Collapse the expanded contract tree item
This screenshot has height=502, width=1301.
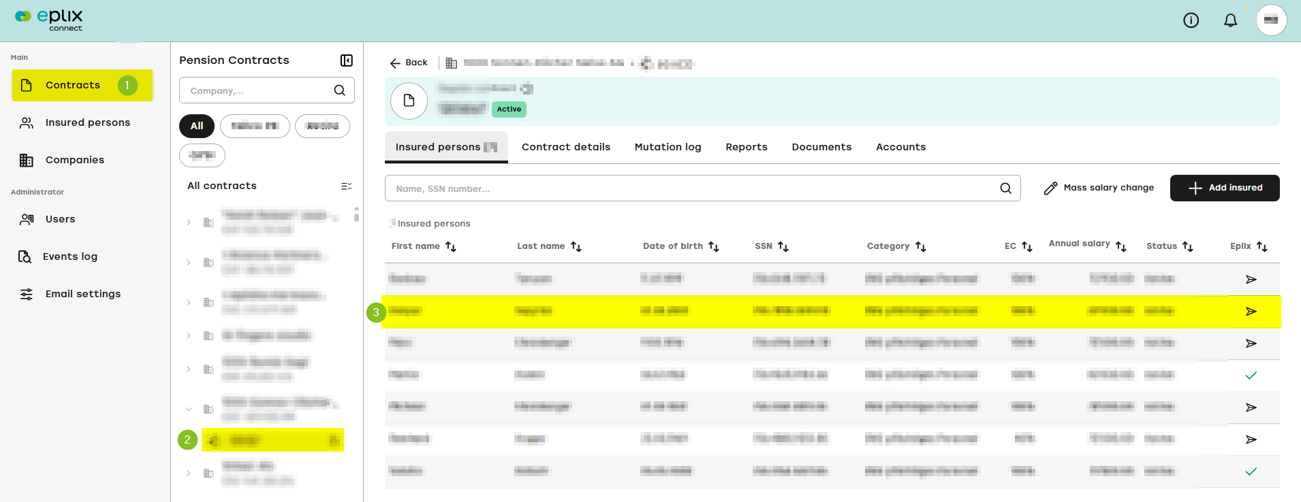click(x=189, y=409)
